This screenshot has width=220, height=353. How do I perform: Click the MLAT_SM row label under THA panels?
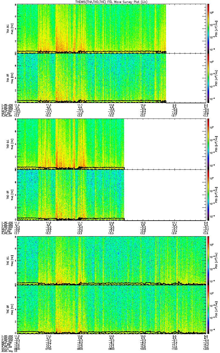[6, 112]
